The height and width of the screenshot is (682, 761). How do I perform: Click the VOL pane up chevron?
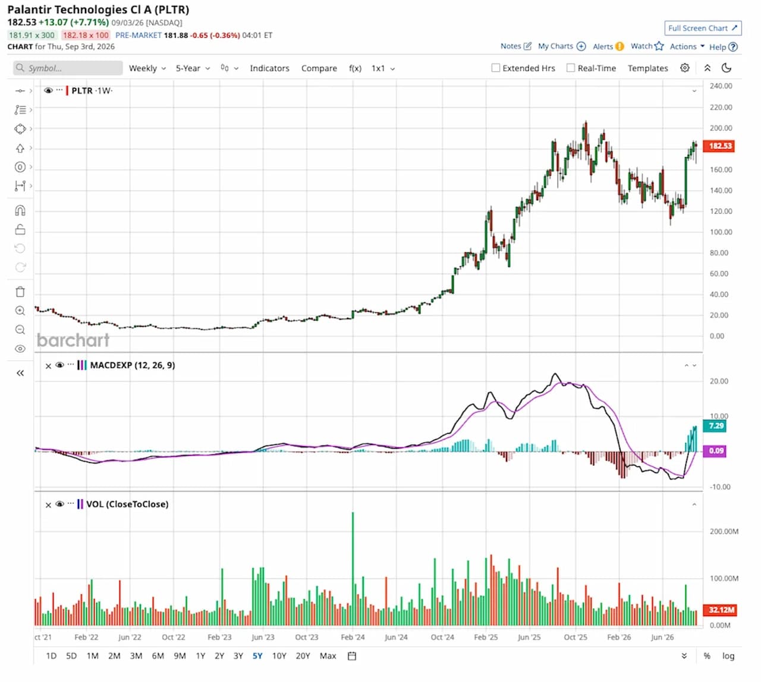pyautogui.click(x=694, y=504)
